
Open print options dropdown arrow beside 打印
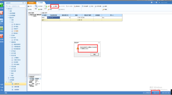coord(33,6)
